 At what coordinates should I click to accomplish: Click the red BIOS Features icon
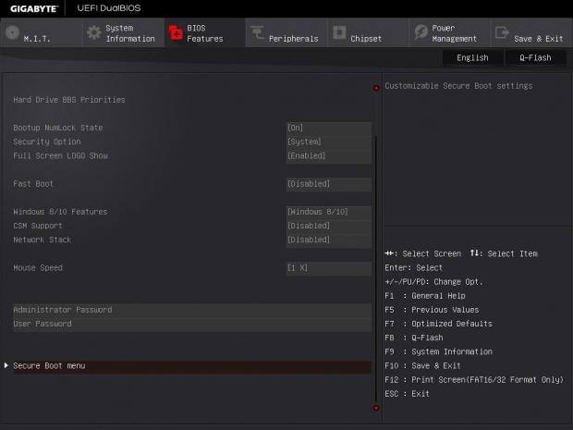pos(176,33)
